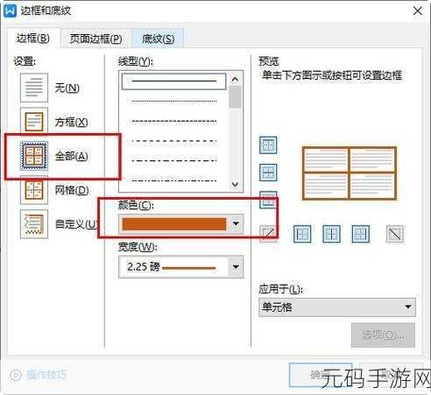Select the solid line style
The width and height of the screenshot is (431, 395).
pos(173,81)
